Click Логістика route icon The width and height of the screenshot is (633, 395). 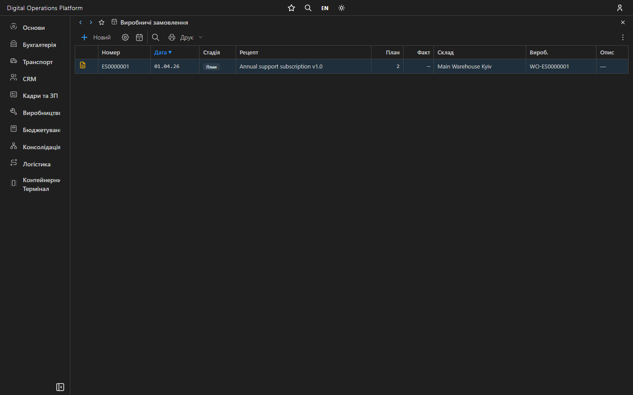[14, 163]
